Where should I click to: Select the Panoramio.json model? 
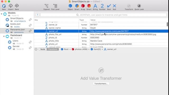pos(18,30)
